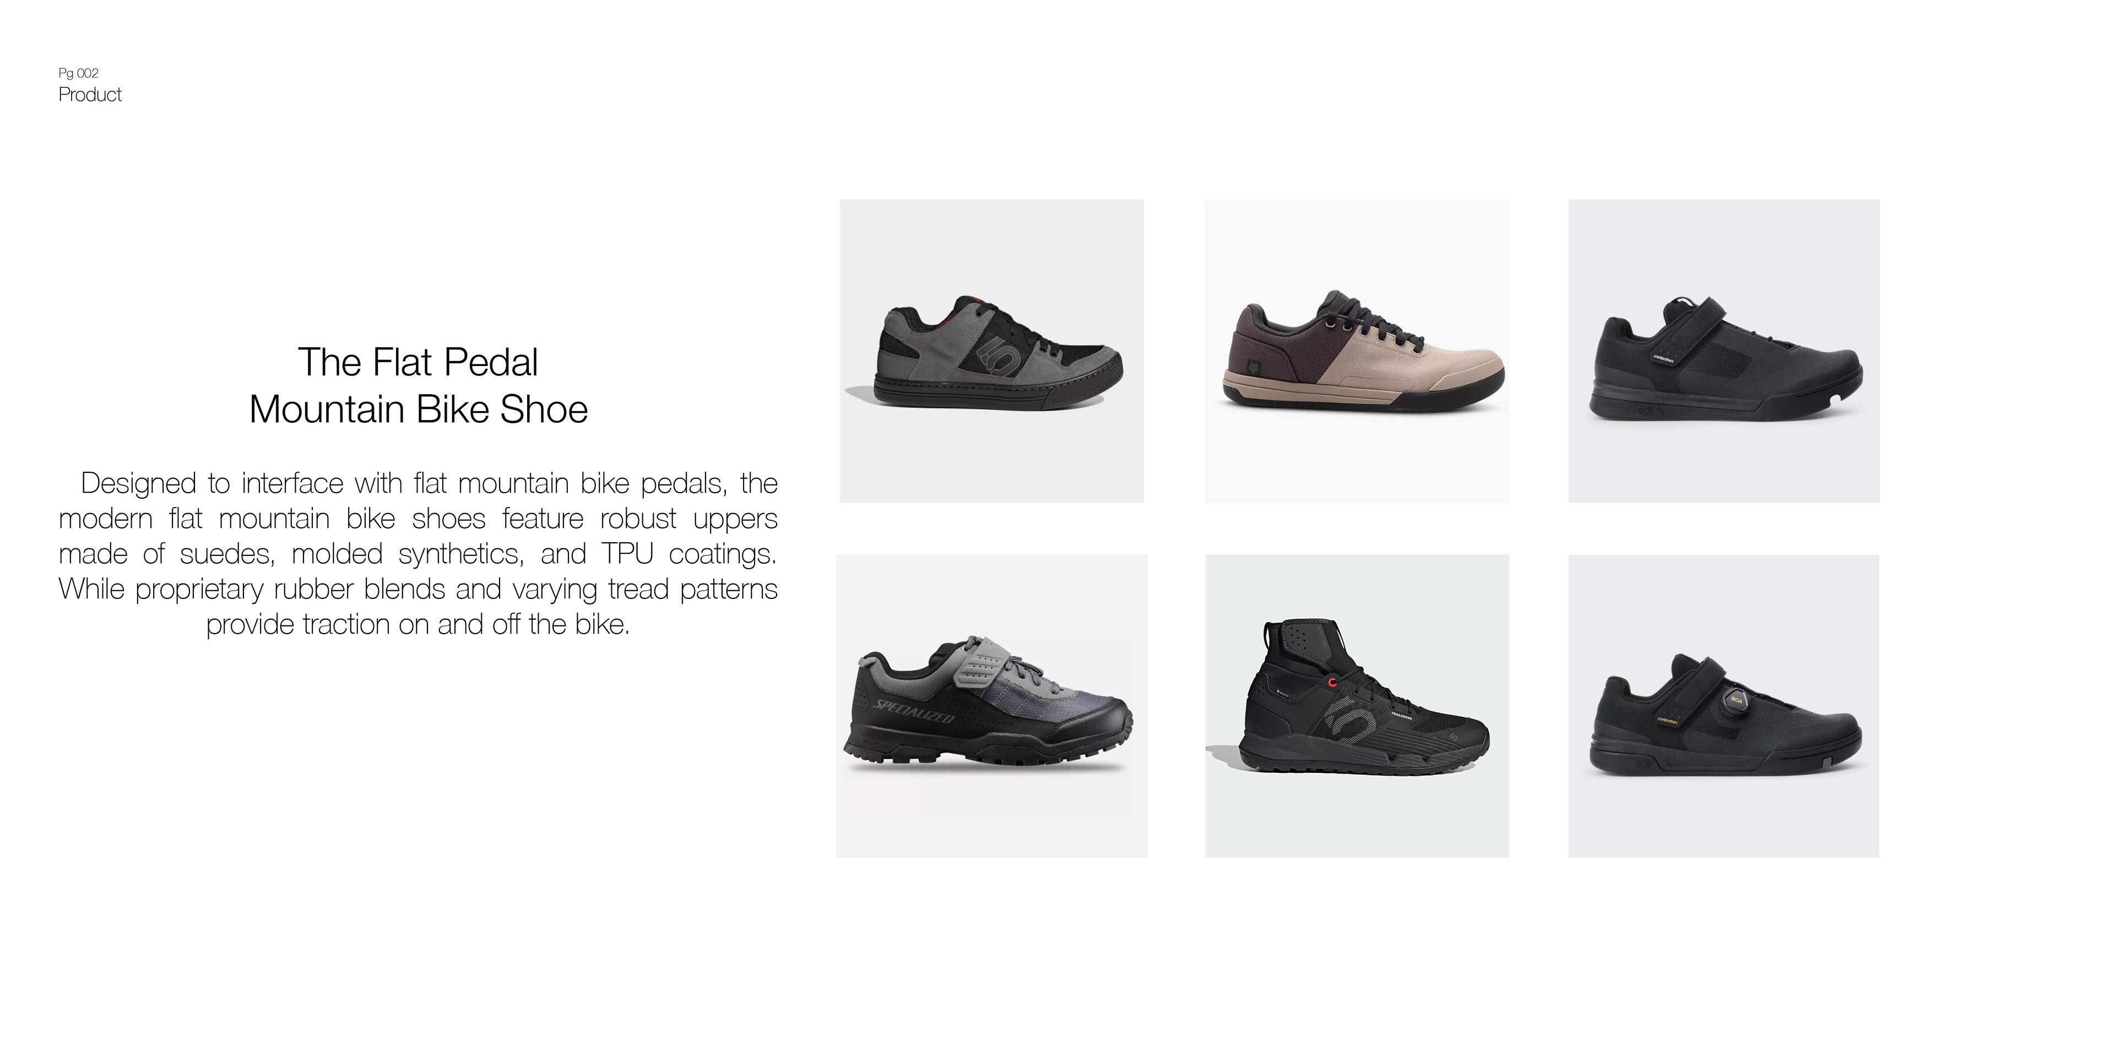Open the black Crankbrothers strap shoe image
Screen dimensions: 2115x1057
pos(1723,351)
